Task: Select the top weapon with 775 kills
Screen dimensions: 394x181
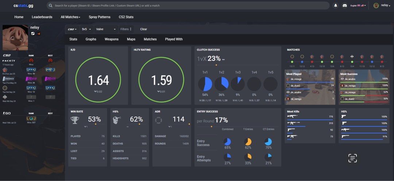Action: pyautogui.click(x=292, y=117)
